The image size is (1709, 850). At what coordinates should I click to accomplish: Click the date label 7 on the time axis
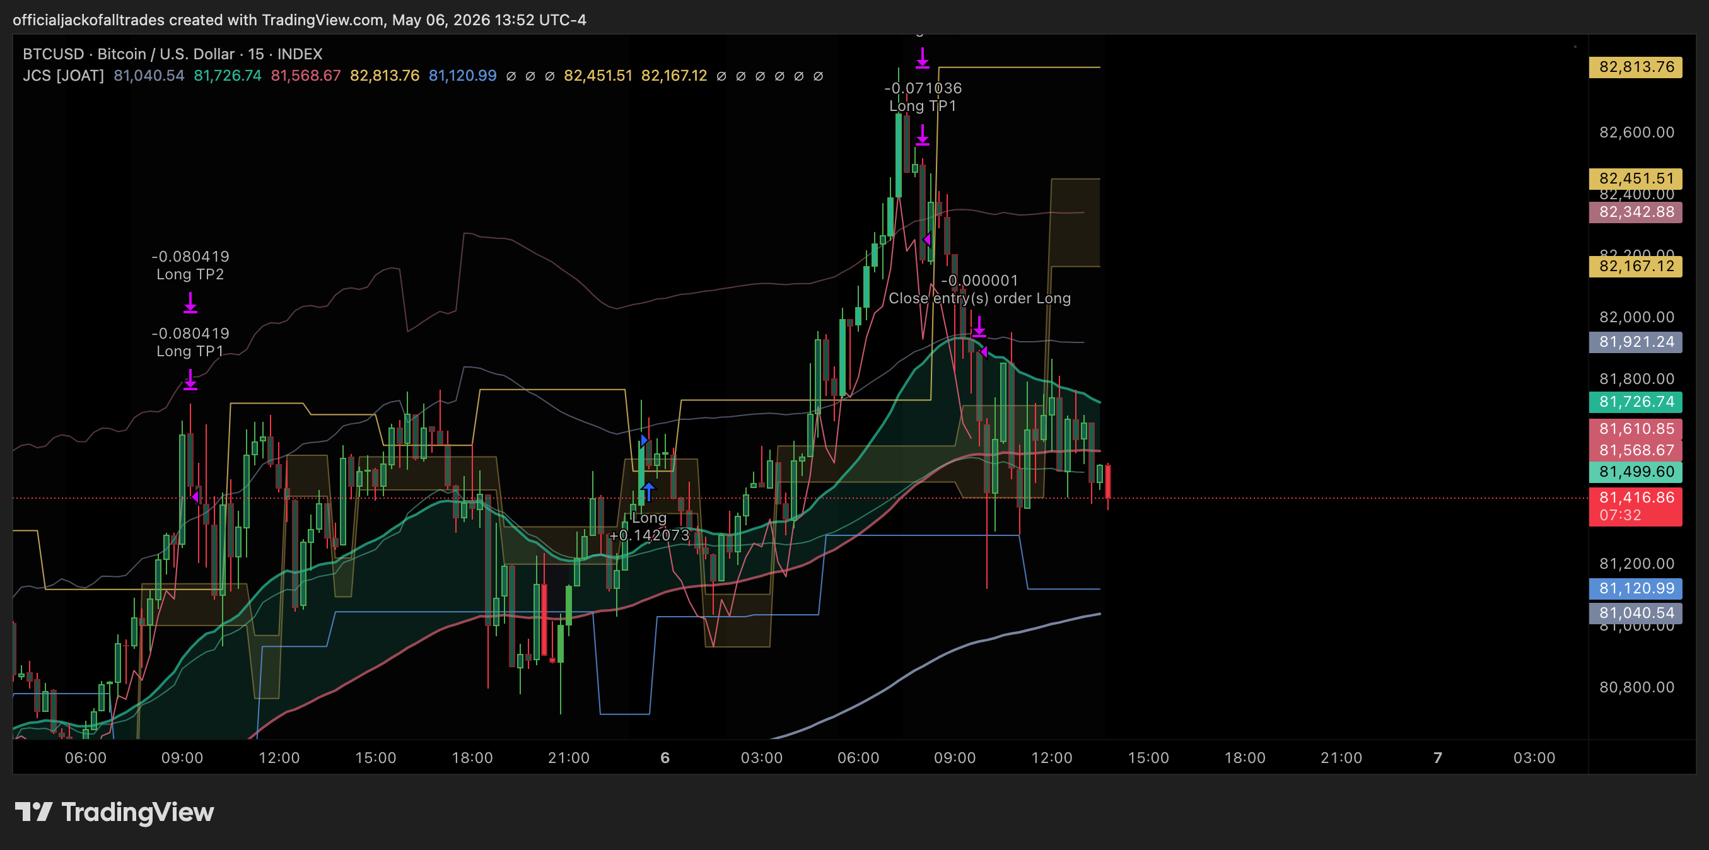point(1438,758)
